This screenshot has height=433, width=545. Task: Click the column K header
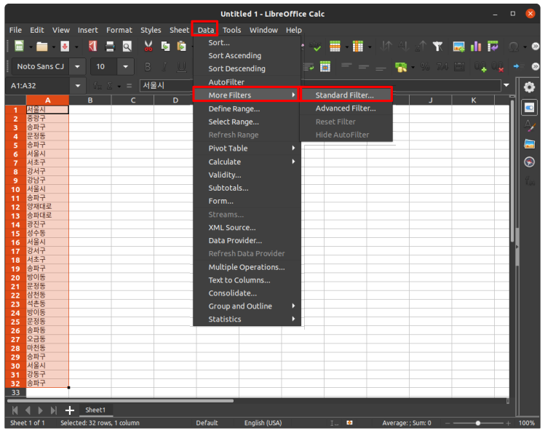coord(474,100)
